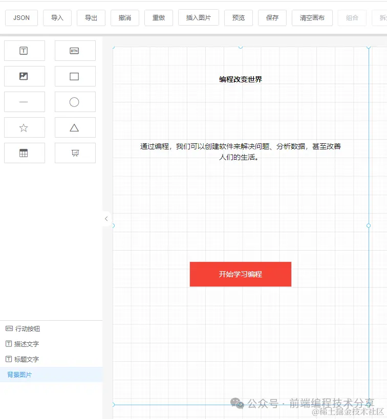Select the 描述文字 layer
The image size is (387, 419).
tap(51, 344)
